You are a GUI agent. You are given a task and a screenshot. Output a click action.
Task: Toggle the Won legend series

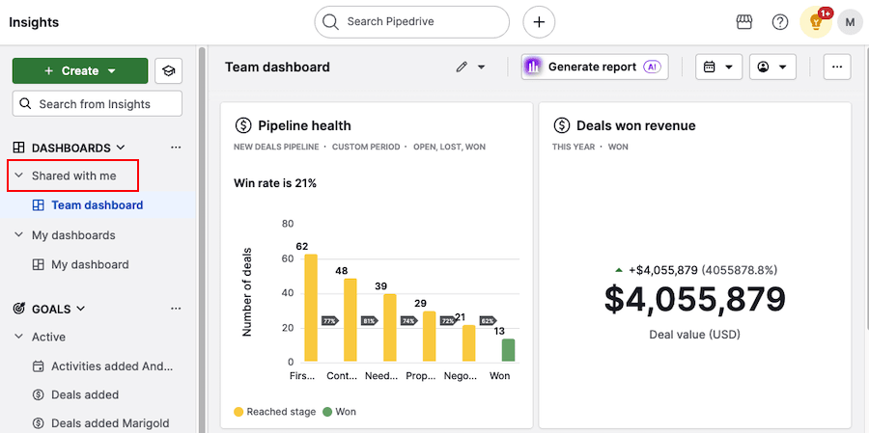tap(339, 412)
